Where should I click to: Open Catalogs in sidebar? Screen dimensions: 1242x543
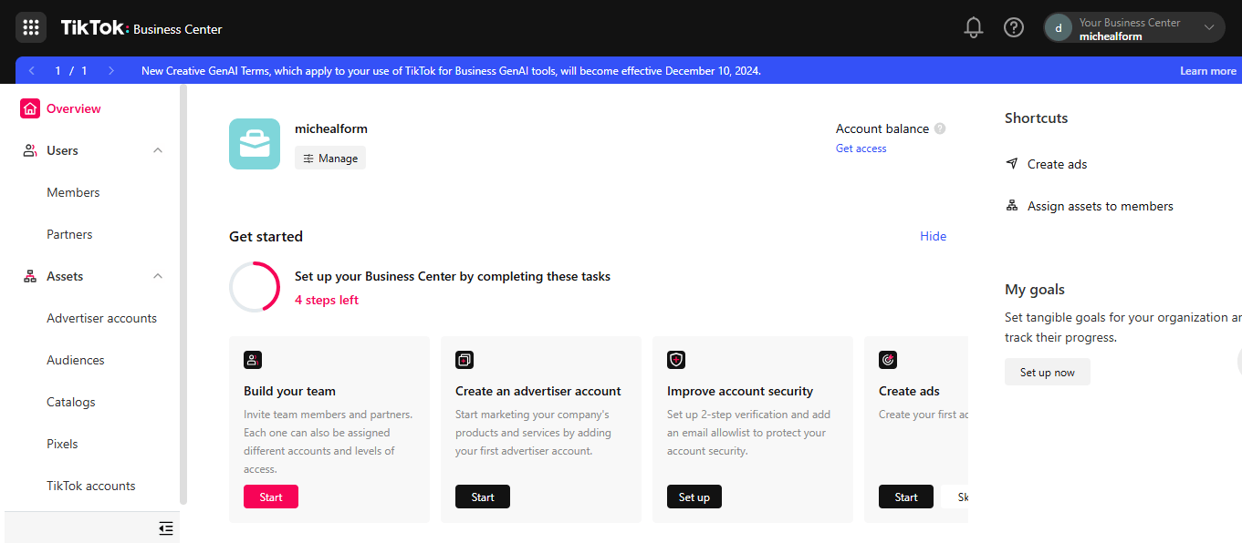[x=71, y=402]
